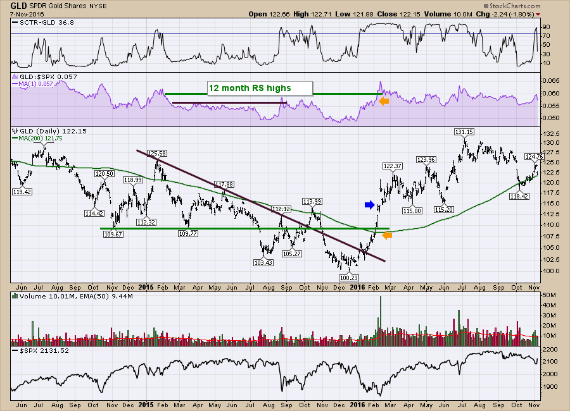Click the 2200 SPX axis value
This screenshot has width=570, height=411.
coord(550,349)
